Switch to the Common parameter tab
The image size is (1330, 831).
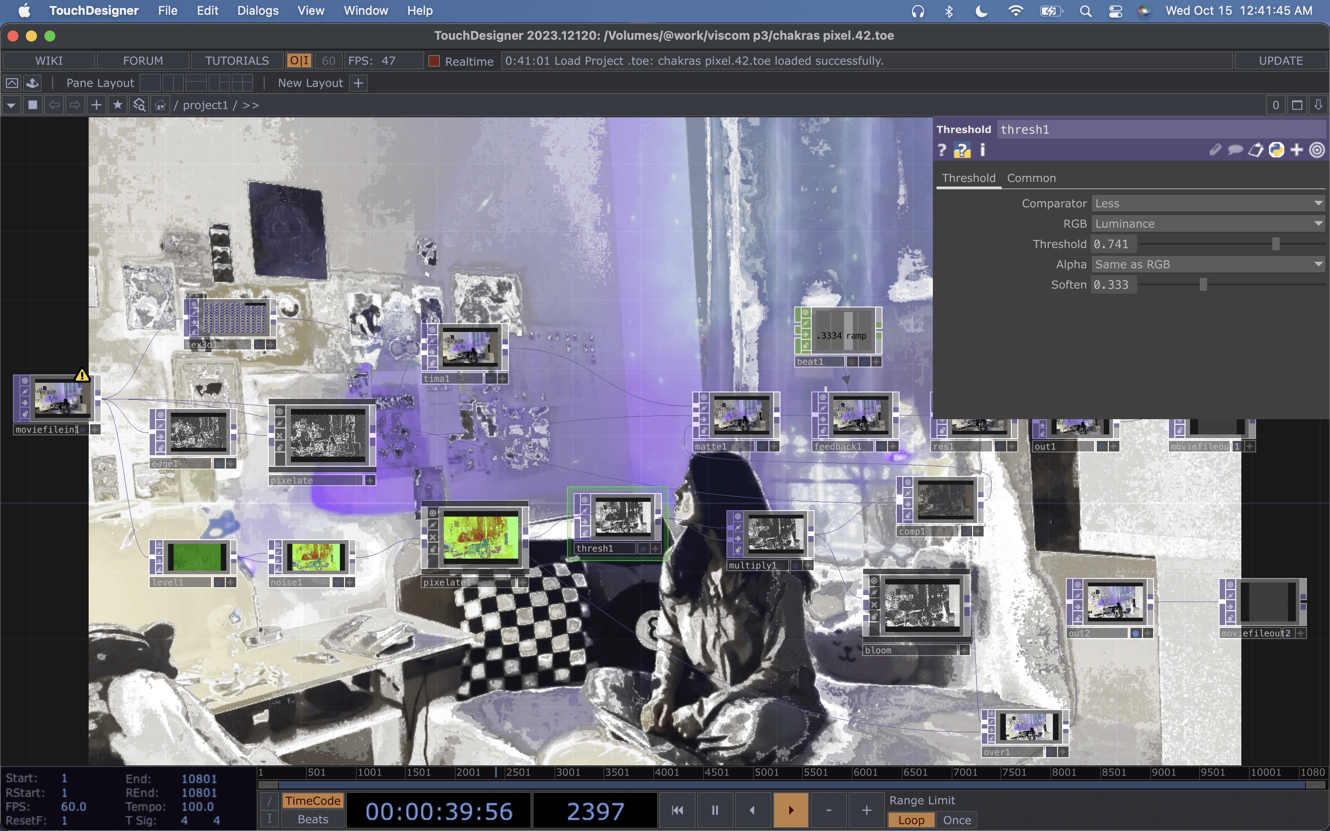[x=1031, y=178]
